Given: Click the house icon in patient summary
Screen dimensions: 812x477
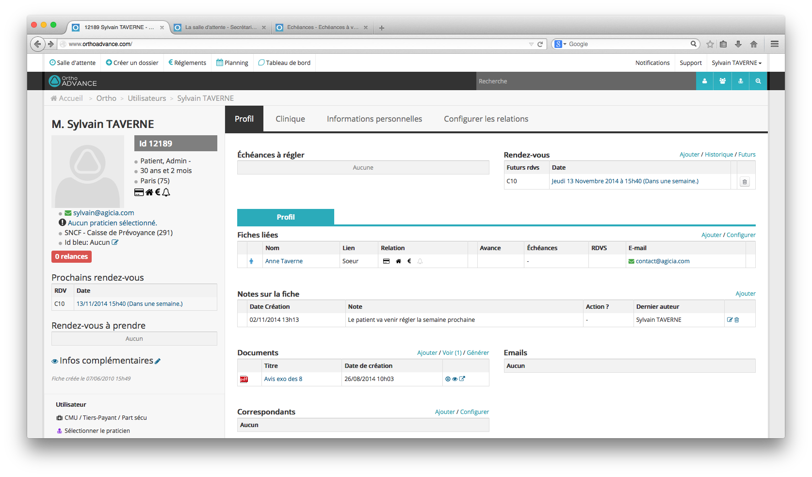Looking at the screenshot, I should (149, 192).
